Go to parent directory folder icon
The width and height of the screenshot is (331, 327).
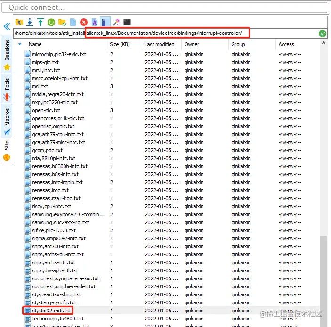(x=19, y=22)
